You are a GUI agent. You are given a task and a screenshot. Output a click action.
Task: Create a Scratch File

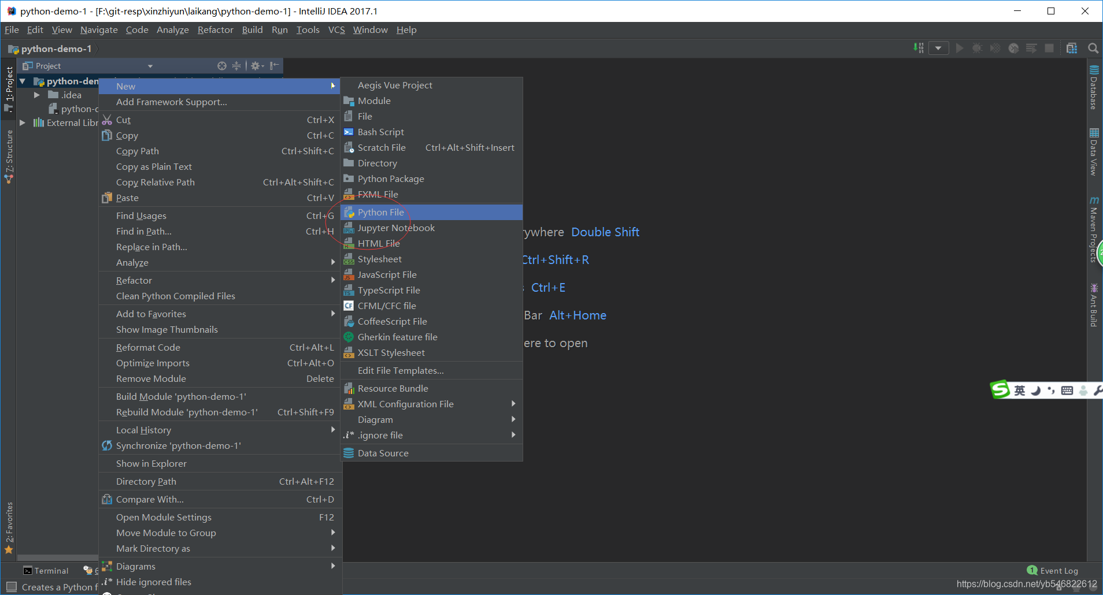click(432, 148)
